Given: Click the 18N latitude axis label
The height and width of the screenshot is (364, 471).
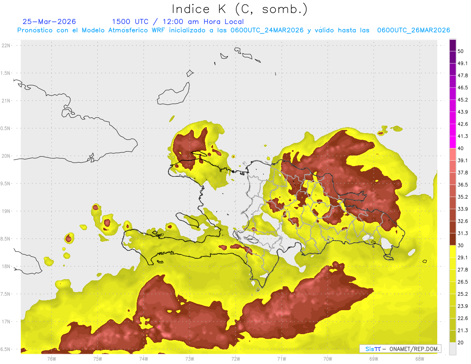Looking at the screenshot, I should point(6,267).
